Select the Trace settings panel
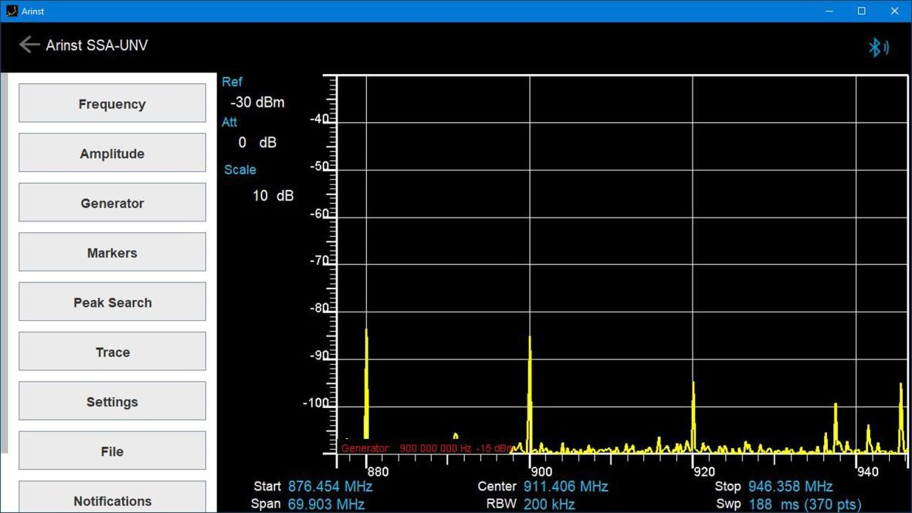The image size is (912, 513). (x=112, y=351)
